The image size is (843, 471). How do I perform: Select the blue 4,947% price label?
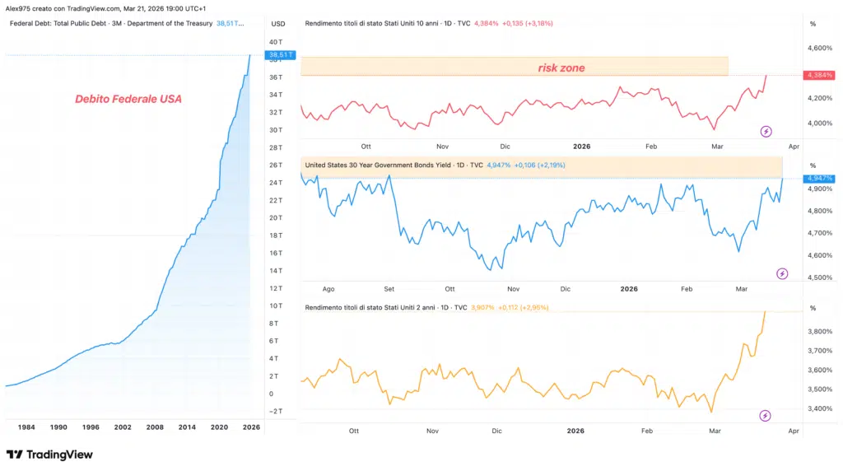pyautogui.click(x=818, y=178)
